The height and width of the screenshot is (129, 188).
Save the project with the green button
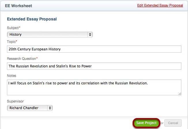[146, 123]
